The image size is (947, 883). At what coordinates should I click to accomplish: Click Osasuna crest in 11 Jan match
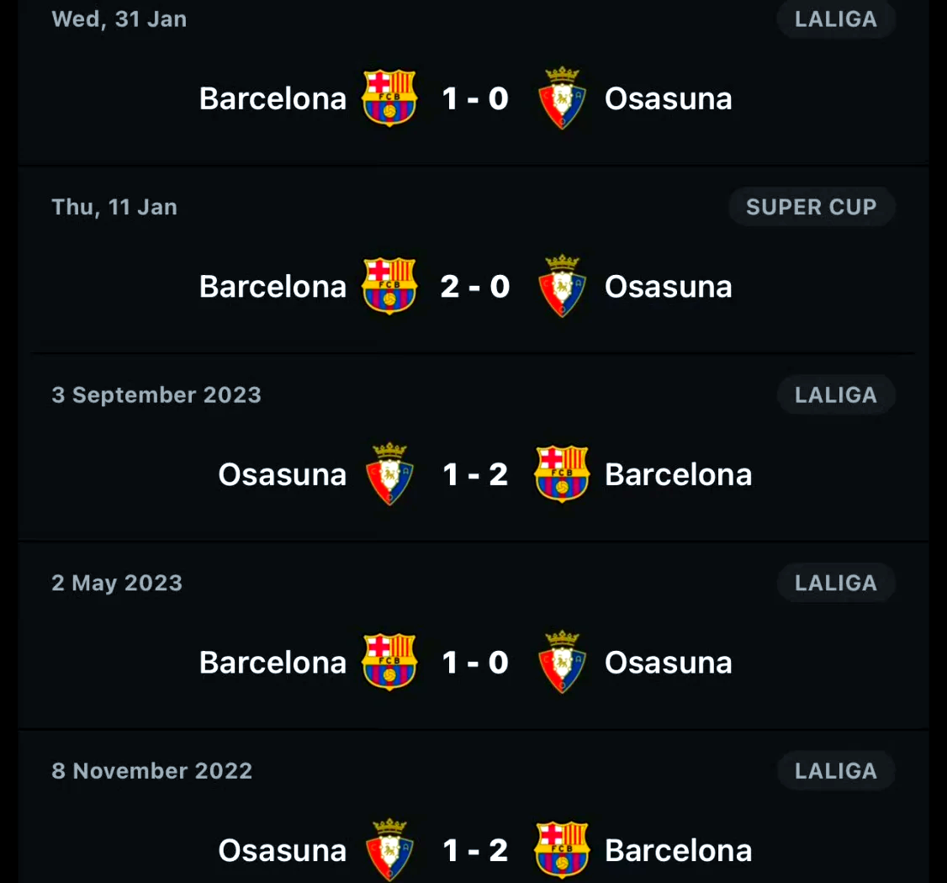(562, 286)
